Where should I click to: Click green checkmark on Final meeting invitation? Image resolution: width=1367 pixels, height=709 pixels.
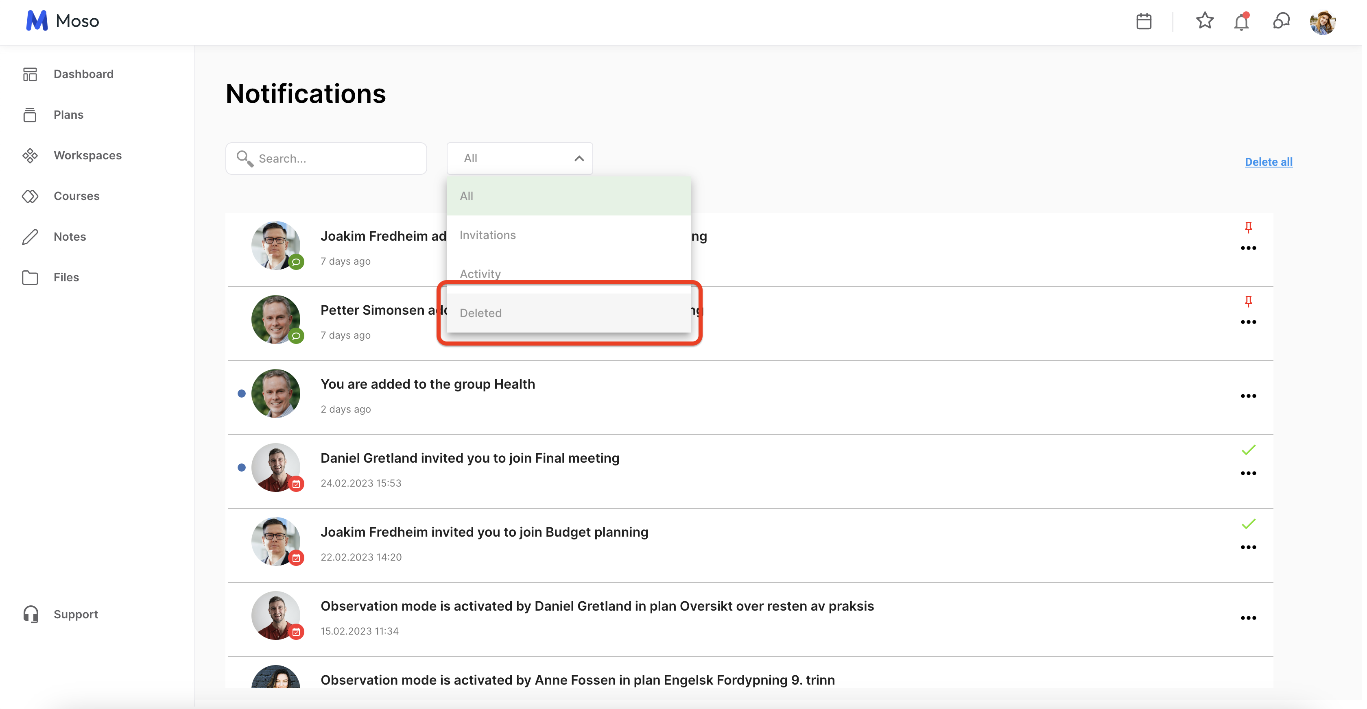point(1248,450)
